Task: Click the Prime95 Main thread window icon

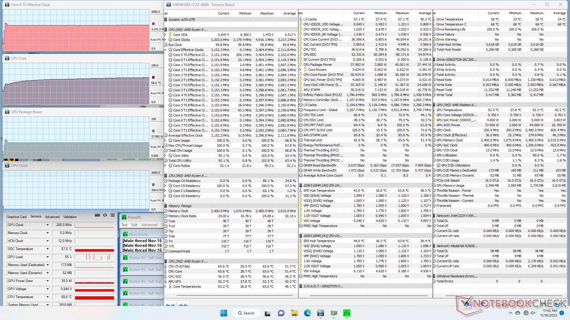Action: pos(125,234)
